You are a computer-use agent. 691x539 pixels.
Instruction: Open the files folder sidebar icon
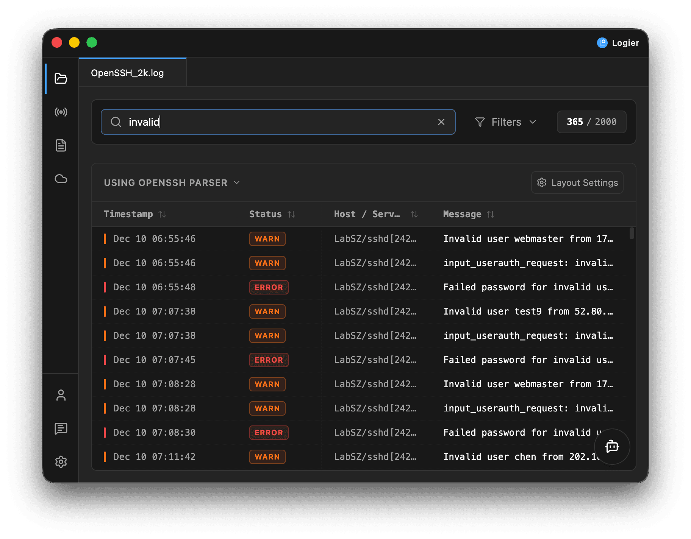click(61, 78)
